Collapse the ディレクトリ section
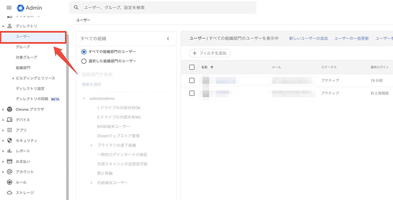The width and height of the screenshot is (393, 200). tap(3, 26)
